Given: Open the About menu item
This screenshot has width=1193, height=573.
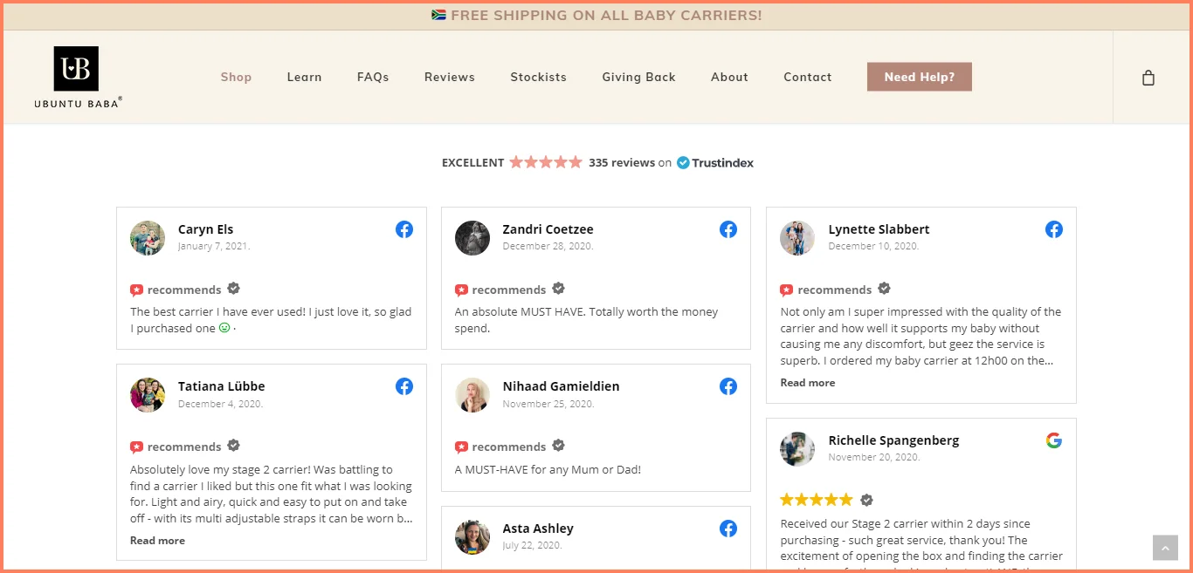Looking at the screenshot, I should point(729,77).
